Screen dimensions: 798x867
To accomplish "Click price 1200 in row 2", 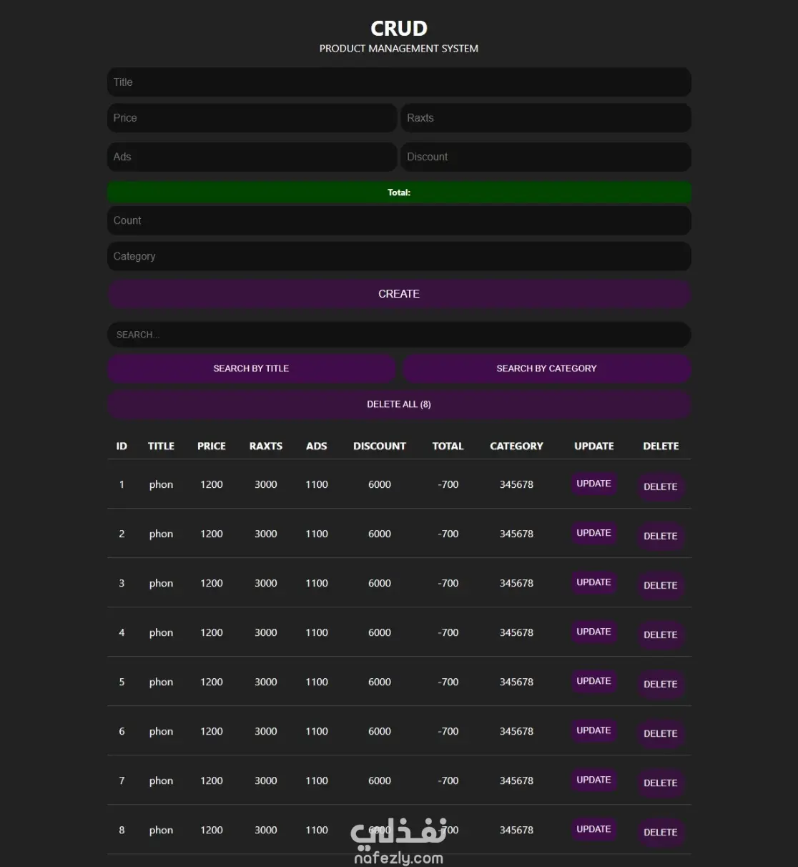I will click(x=212, y=534).
